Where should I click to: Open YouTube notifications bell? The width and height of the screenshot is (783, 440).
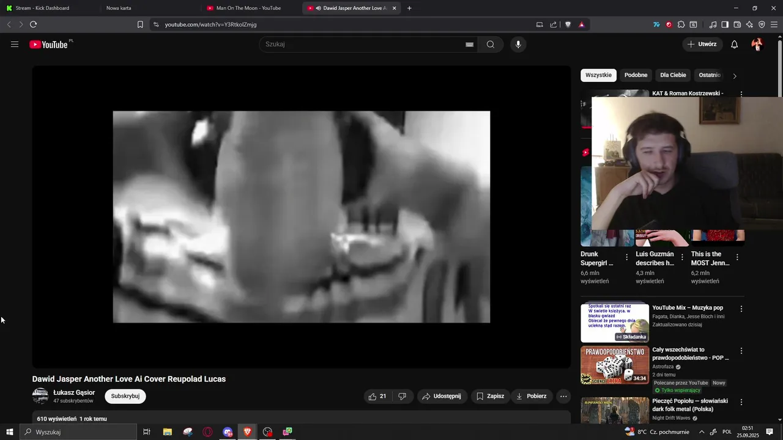pyautogui.click(x=735, y=44)
